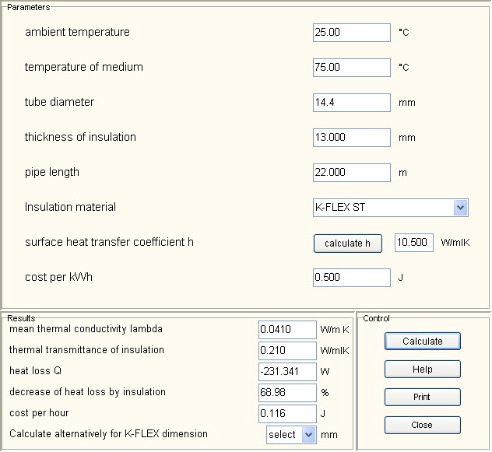Open the Insulation material dropdown arrow
492x452 pixels.
point(460,208)
